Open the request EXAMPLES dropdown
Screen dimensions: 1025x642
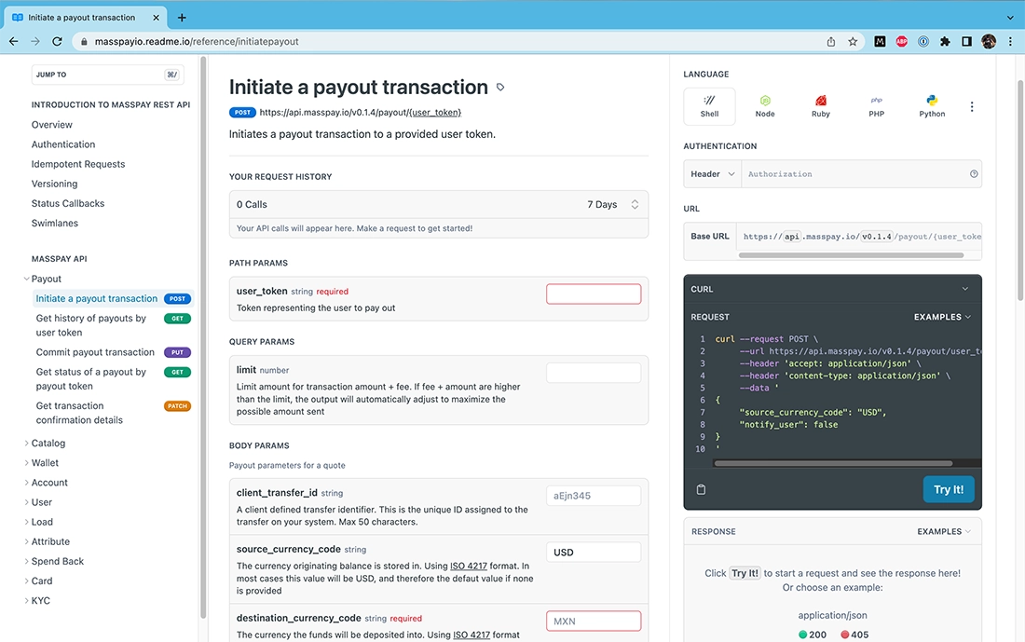coord(942,317)
